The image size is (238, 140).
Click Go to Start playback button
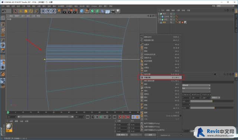(88, 117)
